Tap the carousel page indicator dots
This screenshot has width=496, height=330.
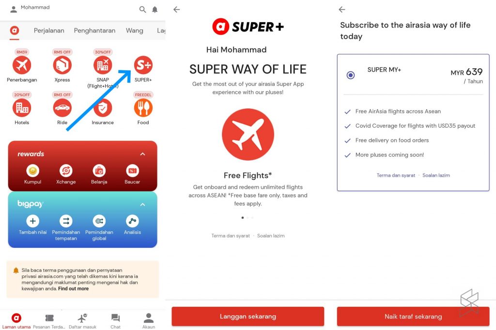(x=248, y=217)
